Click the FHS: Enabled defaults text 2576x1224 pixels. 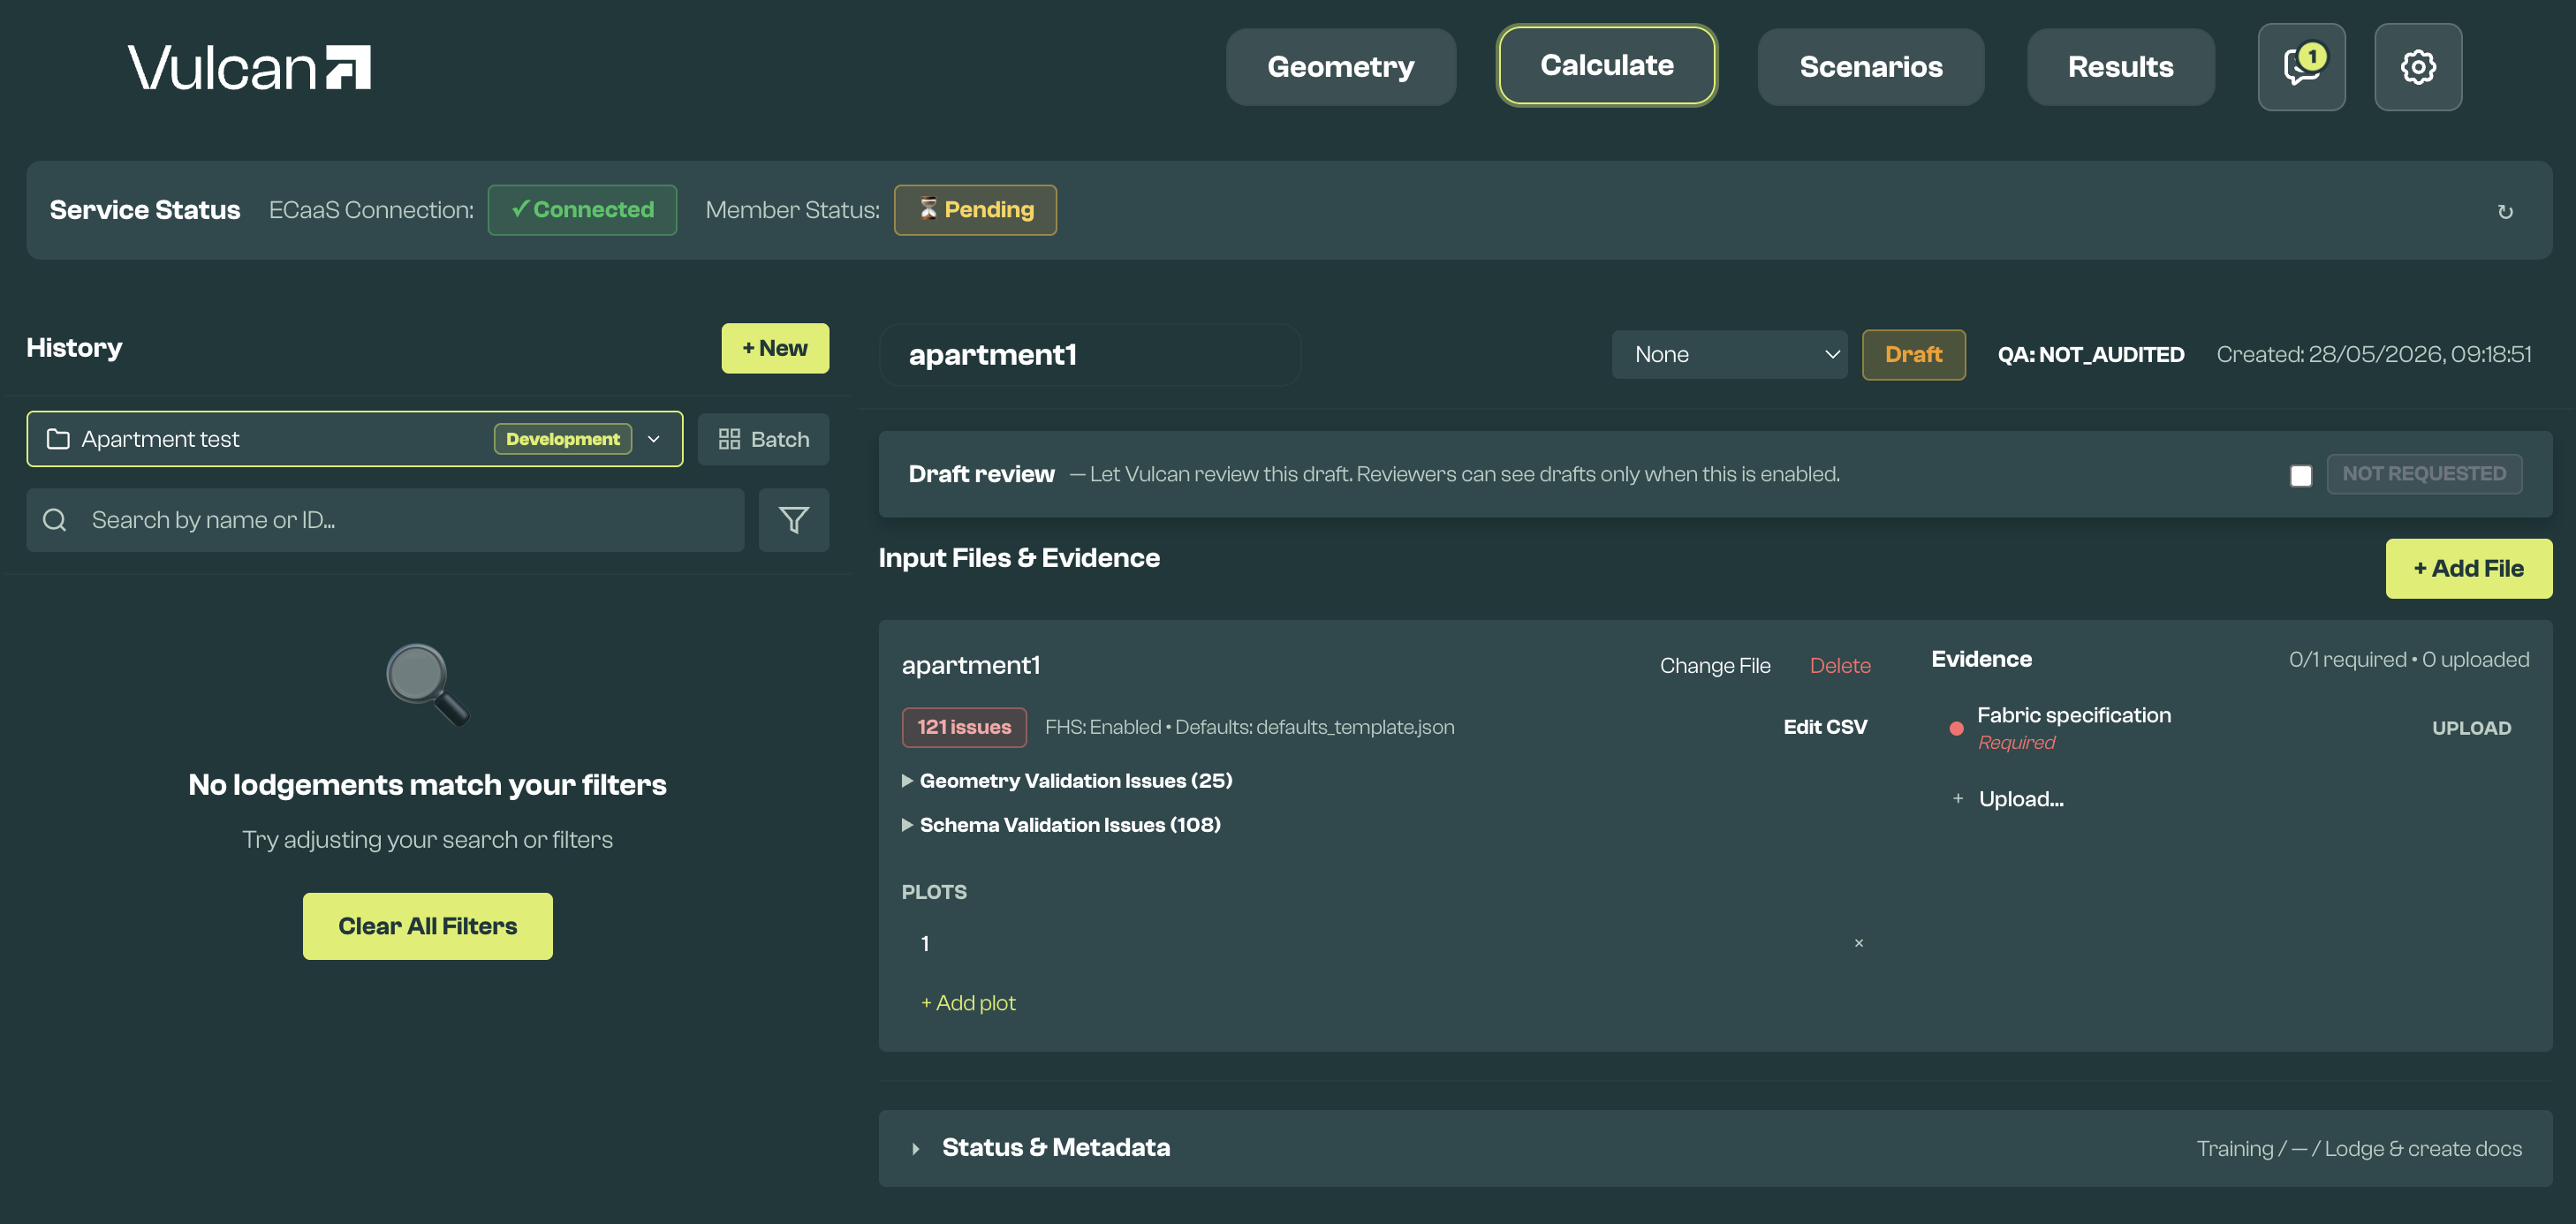click(1249, 727)
